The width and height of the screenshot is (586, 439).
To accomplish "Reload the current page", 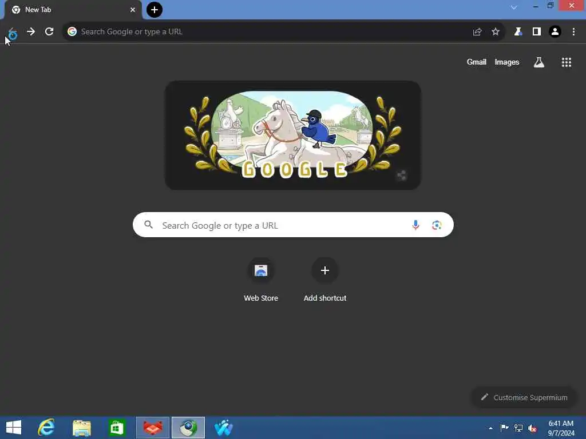I will [49, 32].
